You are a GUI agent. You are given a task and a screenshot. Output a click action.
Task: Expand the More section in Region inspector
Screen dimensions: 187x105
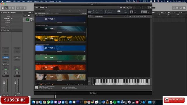[2, 28]
